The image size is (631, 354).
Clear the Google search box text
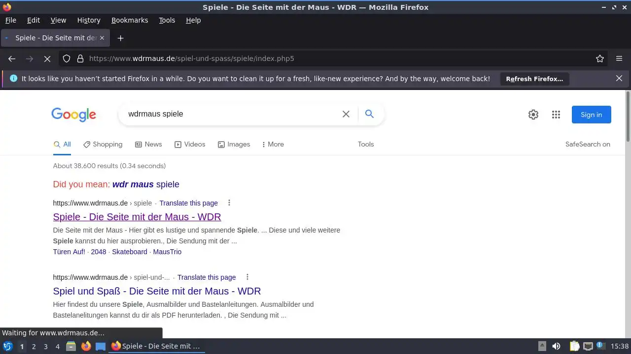coord(346,114)
